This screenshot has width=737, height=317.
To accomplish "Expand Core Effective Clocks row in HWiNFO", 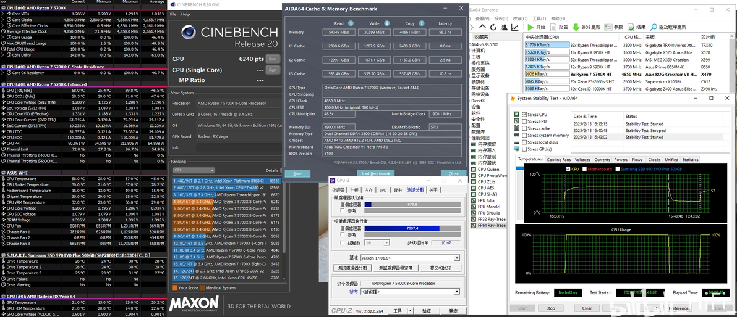I will coord(3,26).
